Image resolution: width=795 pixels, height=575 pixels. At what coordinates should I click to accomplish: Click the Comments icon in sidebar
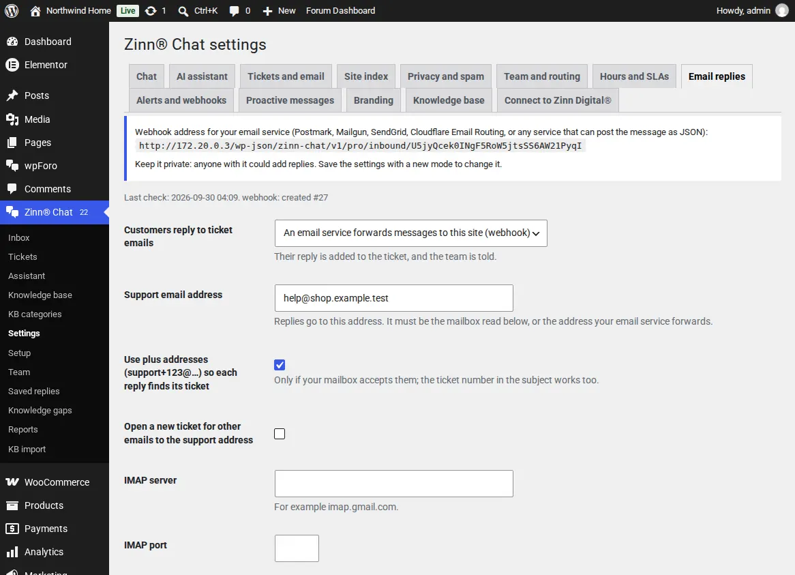point(12,189)
